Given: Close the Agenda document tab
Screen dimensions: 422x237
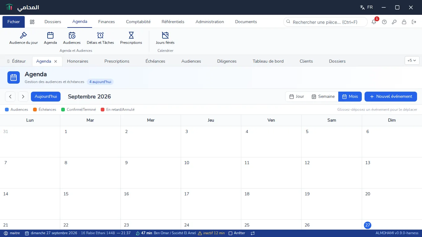Looking at the screenshot, I should coord(56,61).
